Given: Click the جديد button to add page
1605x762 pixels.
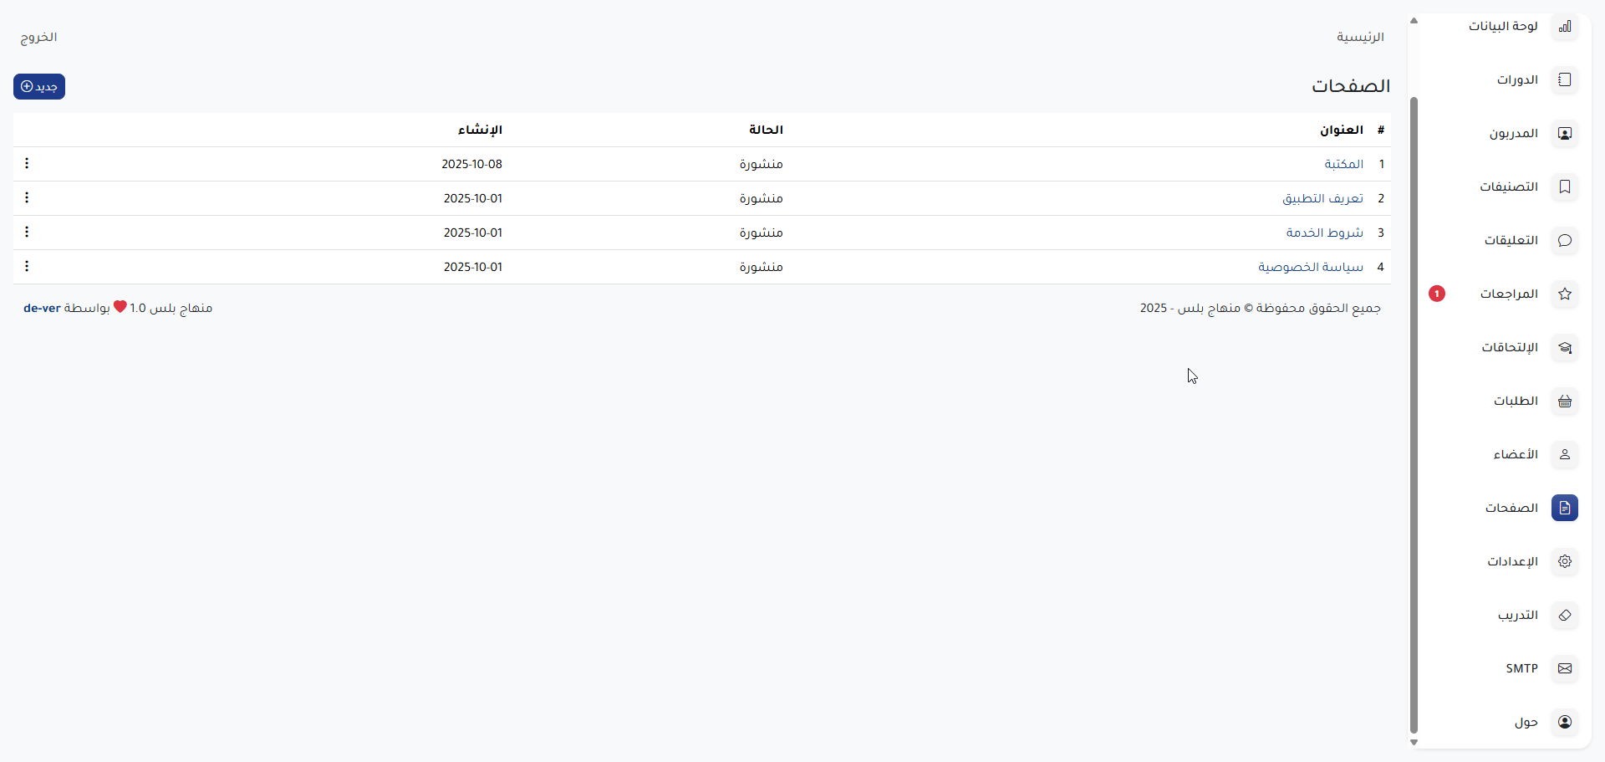Looking at the screenshot, I should click(39, 87).
